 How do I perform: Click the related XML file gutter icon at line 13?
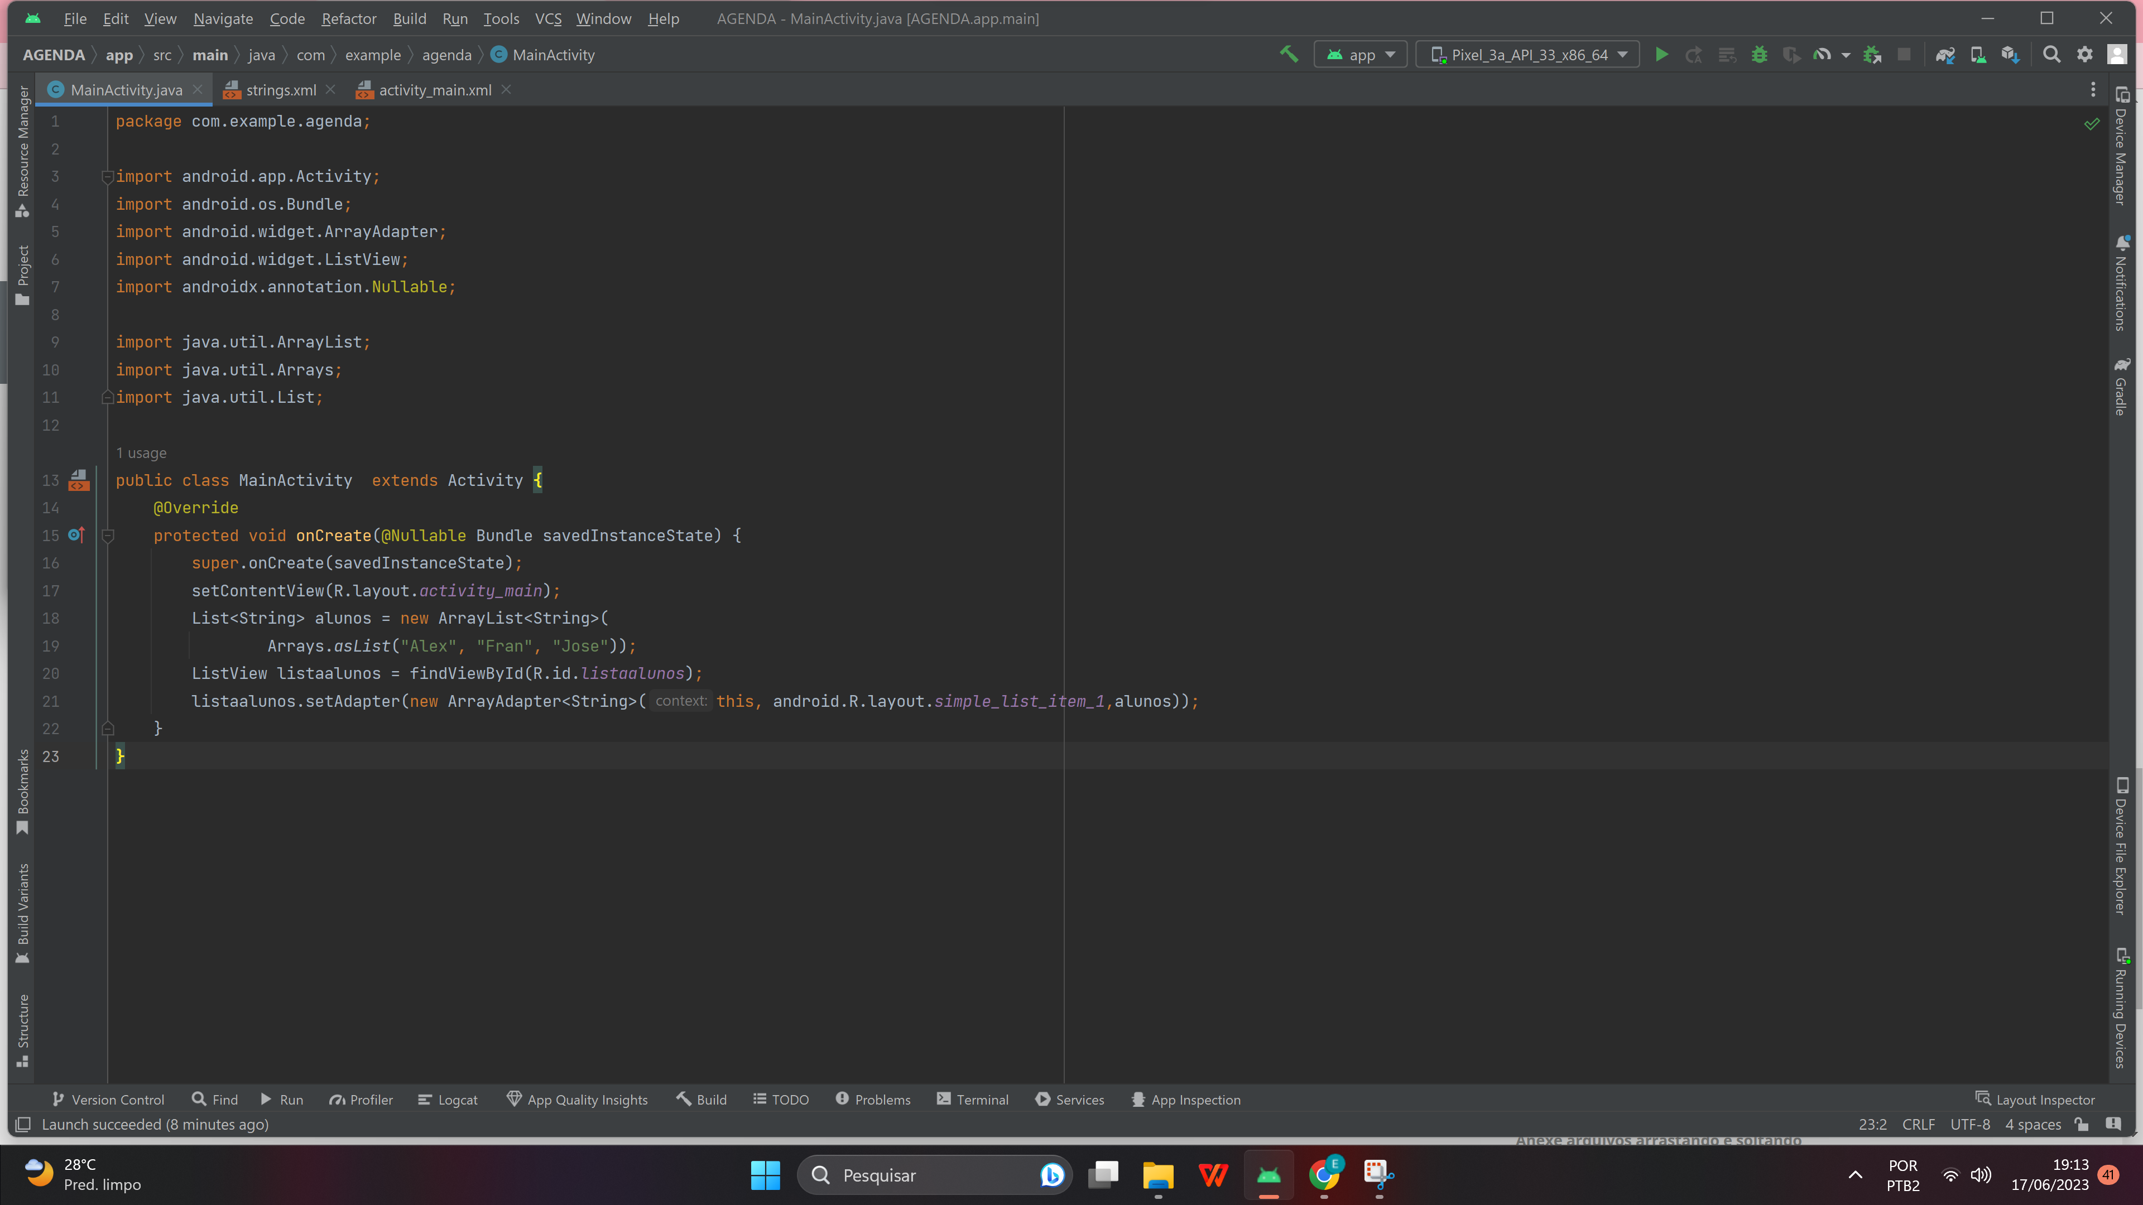coord(79,480)
